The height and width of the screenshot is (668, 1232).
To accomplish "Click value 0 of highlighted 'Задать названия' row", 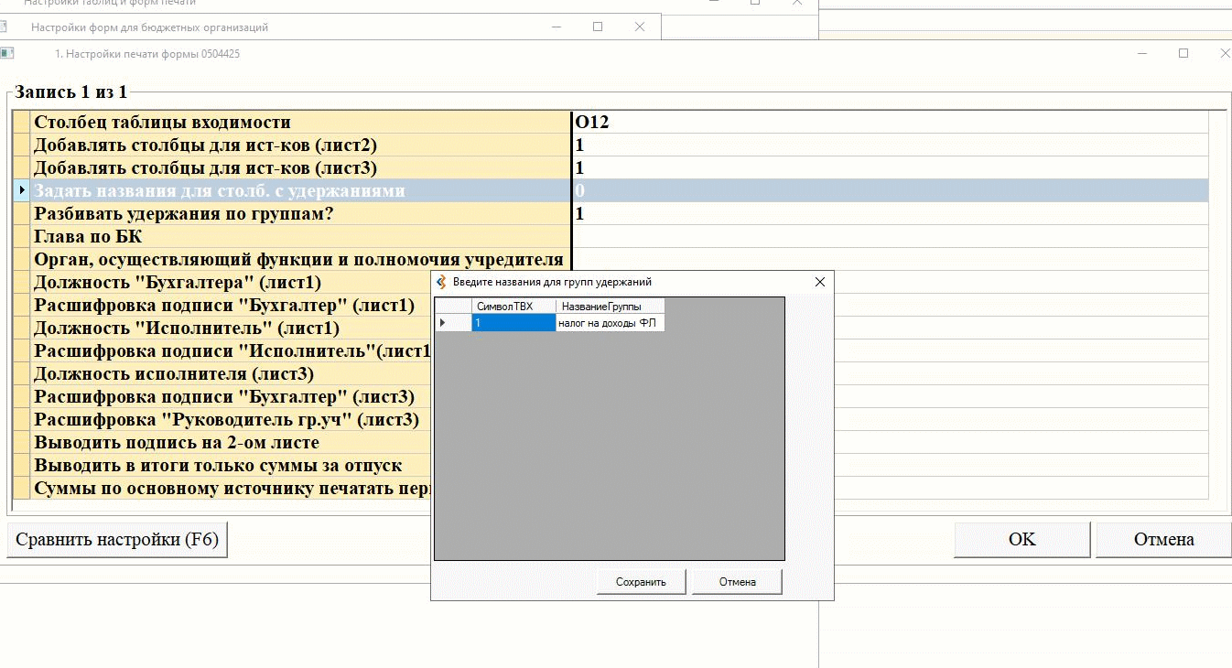I will pyautogui.click(x=890, y=191).
